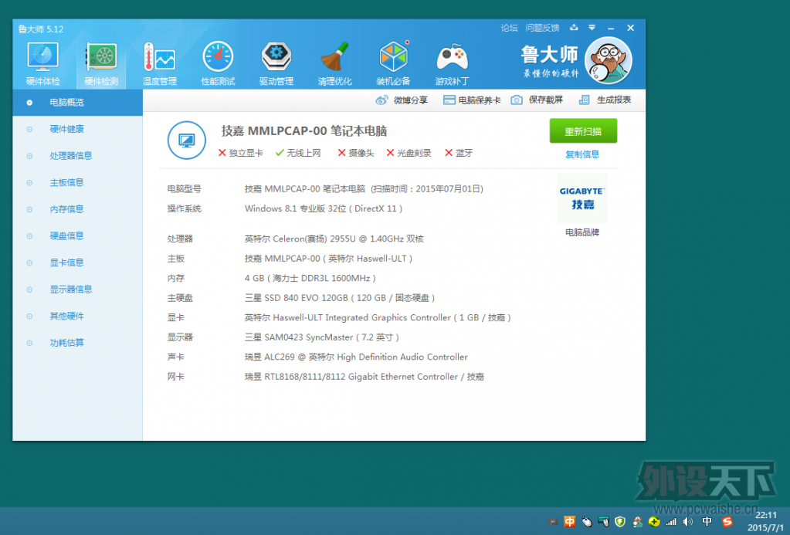Open 显卡信息 in the sidebar
This screenshot has height=535, width=790.
coord(66,262)
